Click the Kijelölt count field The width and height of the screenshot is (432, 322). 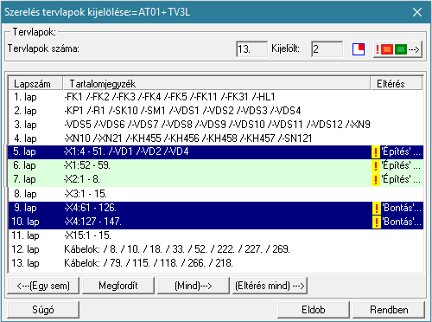(x=327, y=49)
